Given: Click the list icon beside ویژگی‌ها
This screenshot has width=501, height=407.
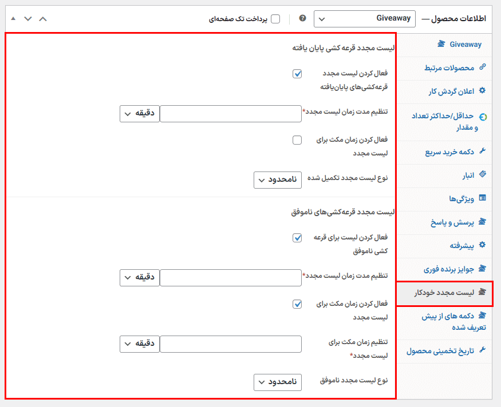Looking at the screenshot, I should pos(482,198).
